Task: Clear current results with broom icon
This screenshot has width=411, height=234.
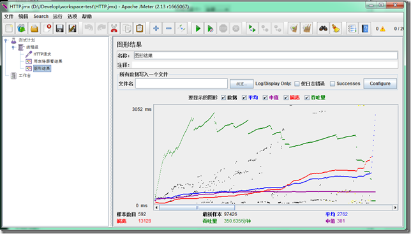Action: (x=294, y=28)
